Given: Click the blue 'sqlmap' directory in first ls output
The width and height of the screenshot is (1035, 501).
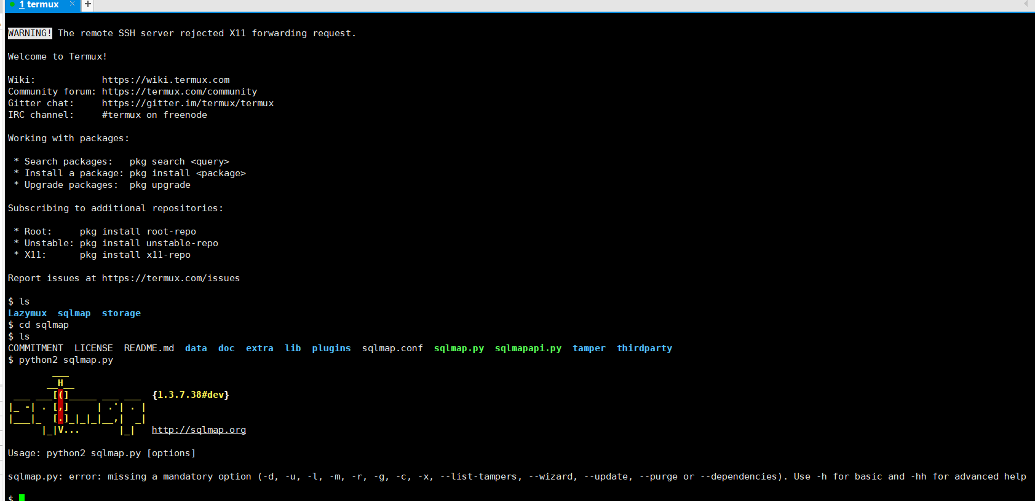Looking at the screenshot, I should pos(74,313).
